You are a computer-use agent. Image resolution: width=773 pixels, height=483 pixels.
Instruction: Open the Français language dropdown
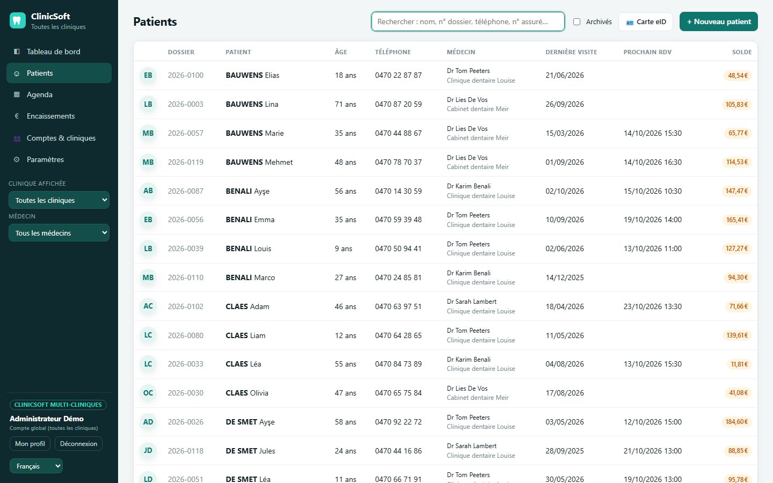(36, 466)
